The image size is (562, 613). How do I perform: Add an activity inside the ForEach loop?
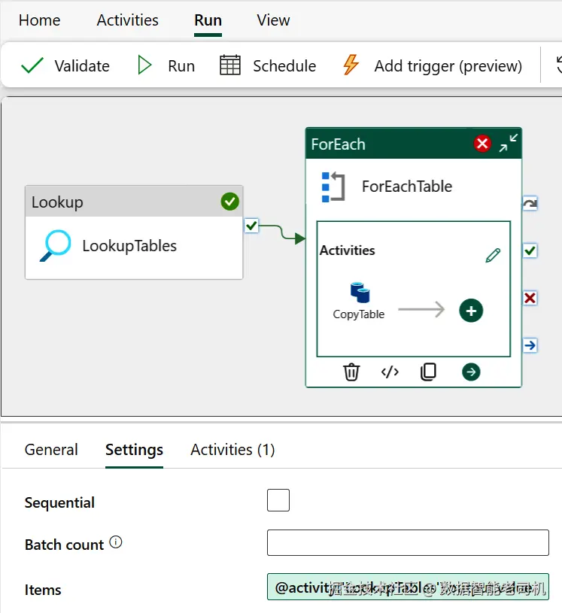pyautogui.click(x=471, y=310)
